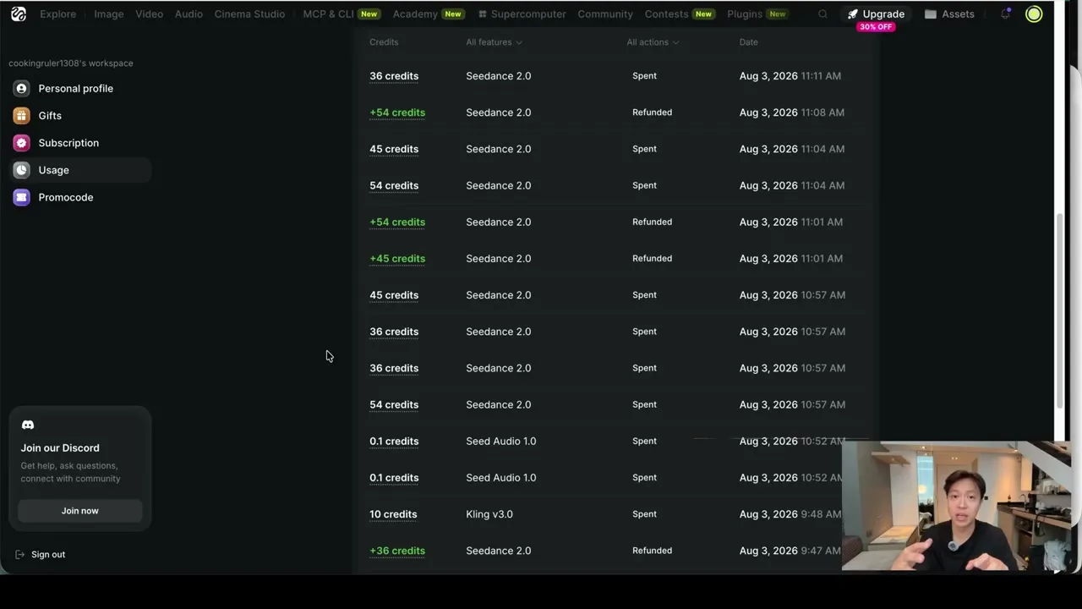
Task: Click the Assets folder icon
Action: (931, 14)
